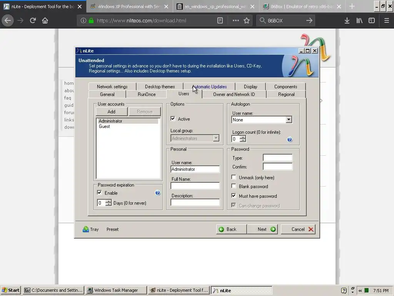Click Add under User accounts
Image resolution: width=394 pixels, height=296 pixels.
[x=112, y=111]
